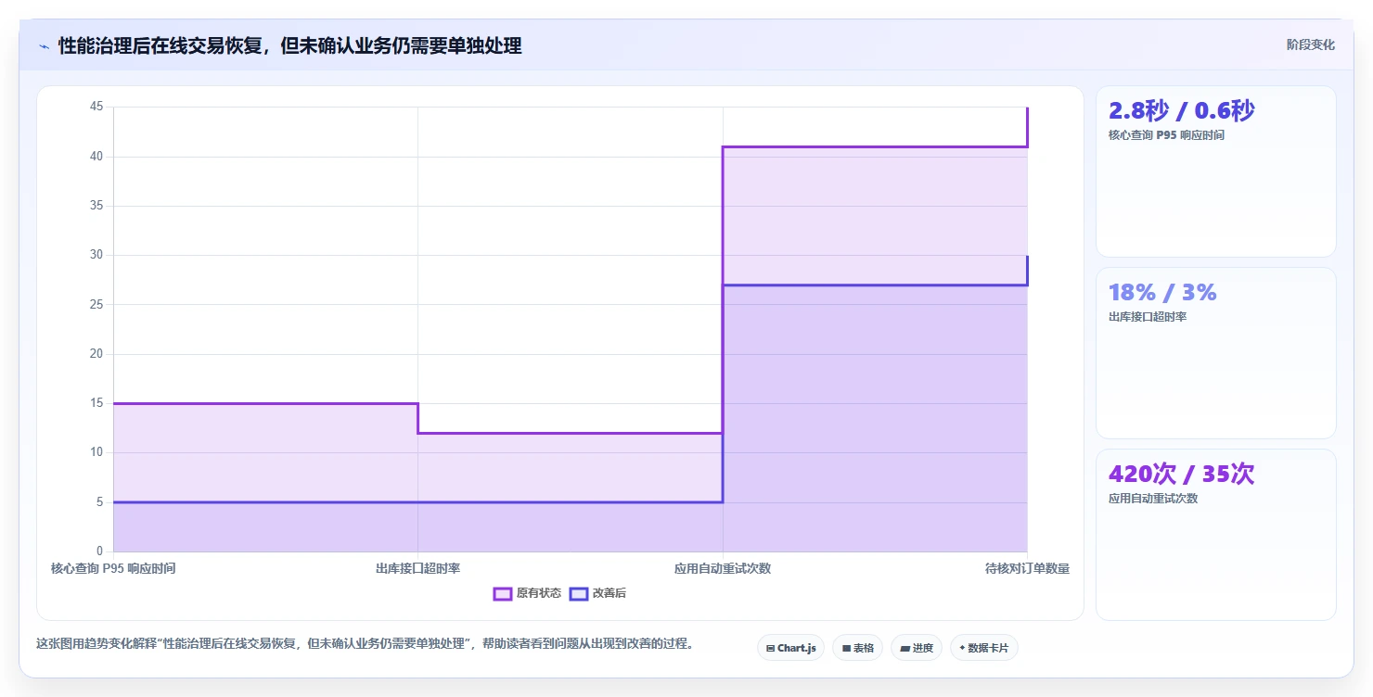Click the y-axis label 40
The width and height of the screenshot is (1373, 697).
[x=96, y=157]
